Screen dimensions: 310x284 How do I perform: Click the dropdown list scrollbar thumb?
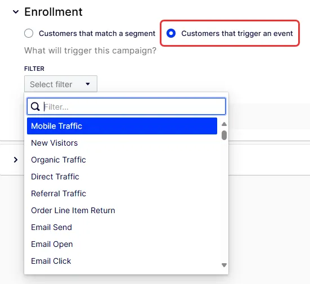point(224,135)
